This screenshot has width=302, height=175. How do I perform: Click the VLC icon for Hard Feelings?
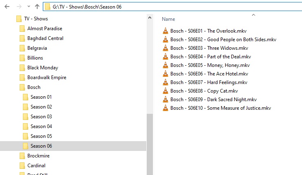[165, 82]
